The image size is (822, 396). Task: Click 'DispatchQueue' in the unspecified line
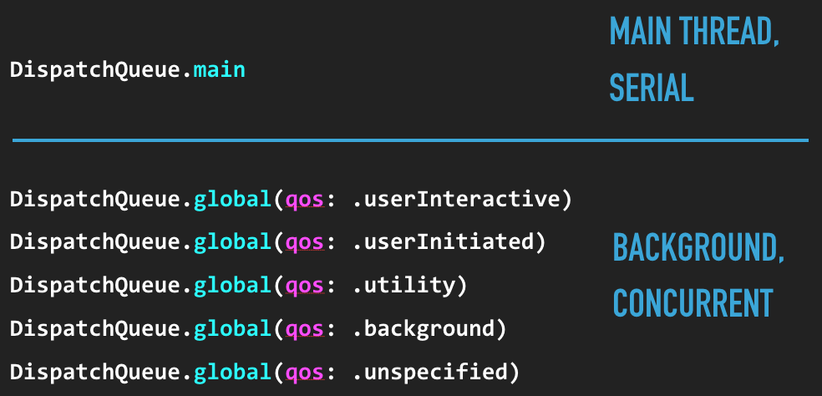[x=95, y=373]
